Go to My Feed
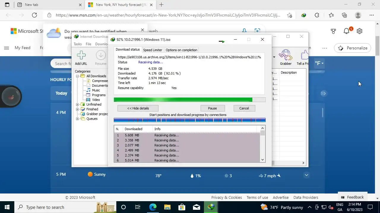This screenshot has height=213, width=380. (x=23, y=48)
